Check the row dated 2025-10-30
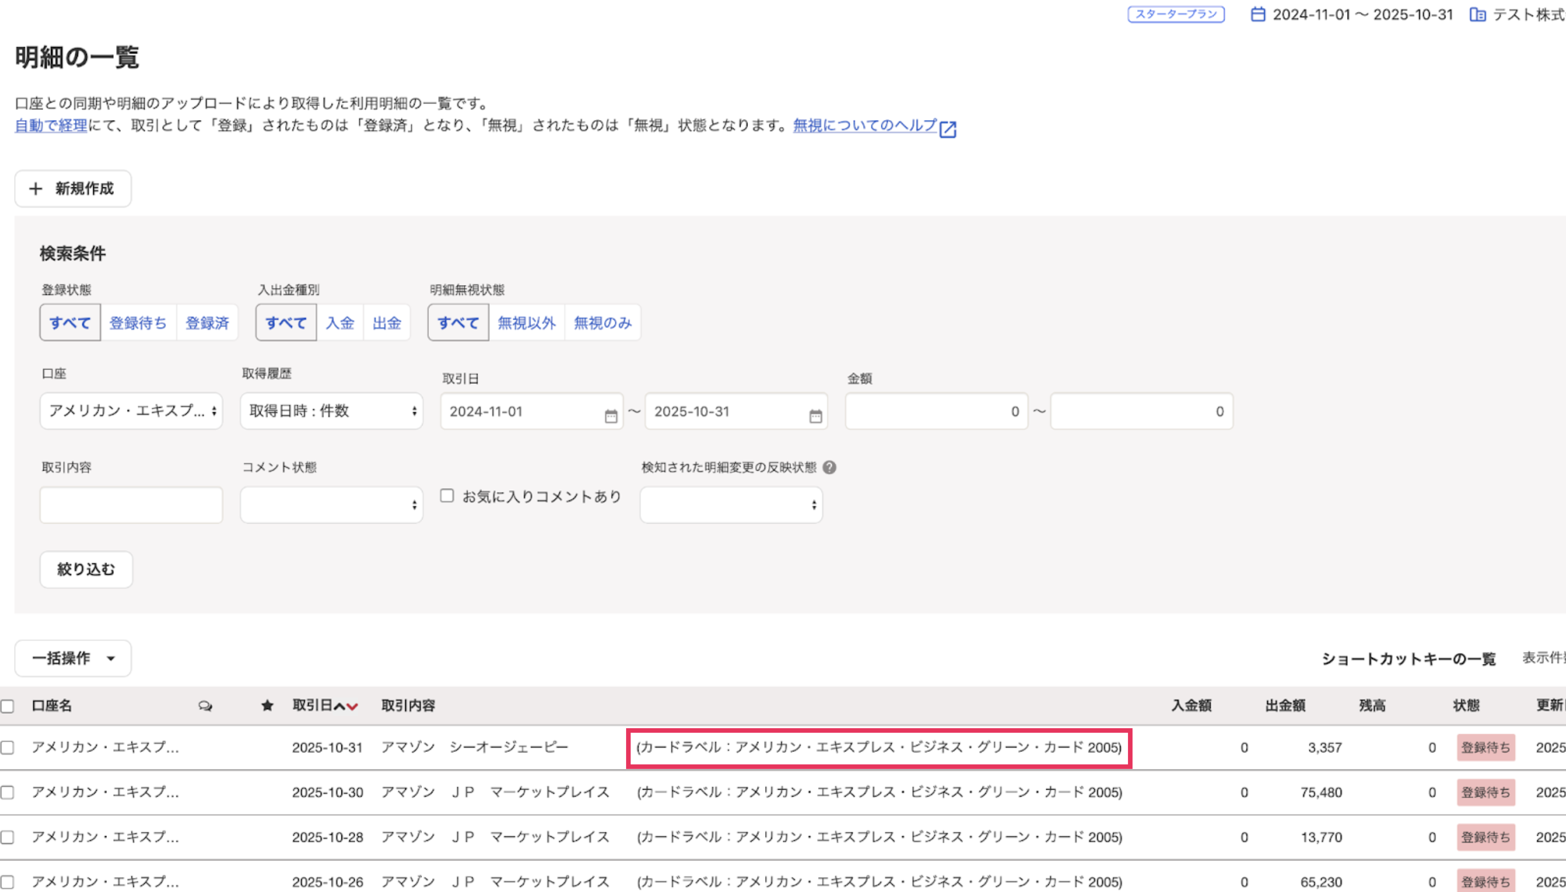The image size is (1566, 892). [x=7, y=792]
